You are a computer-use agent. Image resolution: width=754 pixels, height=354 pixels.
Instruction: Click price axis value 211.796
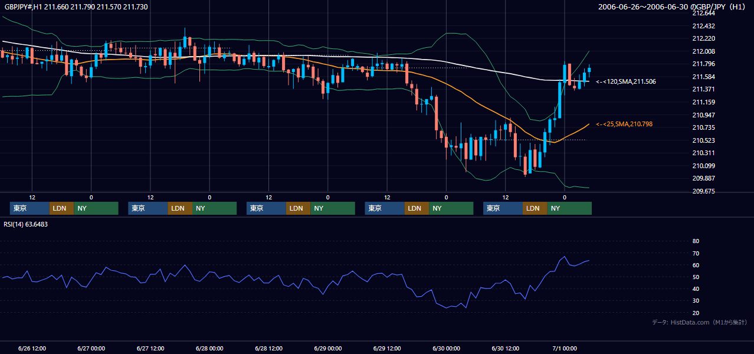(x=704, y=64)
